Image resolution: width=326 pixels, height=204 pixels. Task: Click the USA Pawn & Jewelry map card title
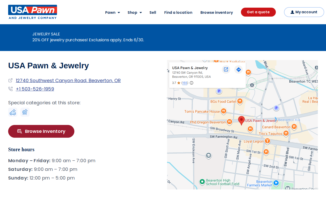[x=190, y=68]
